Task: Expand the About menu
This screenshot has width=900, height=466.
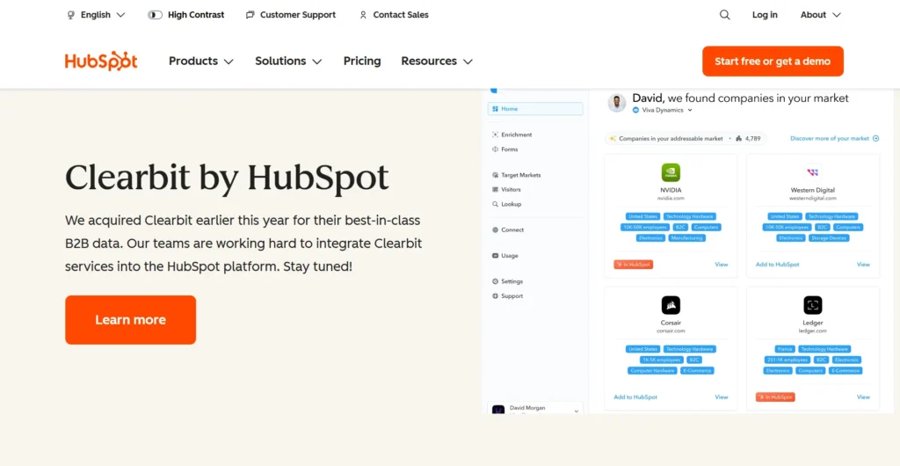Action: click(820, 15)
